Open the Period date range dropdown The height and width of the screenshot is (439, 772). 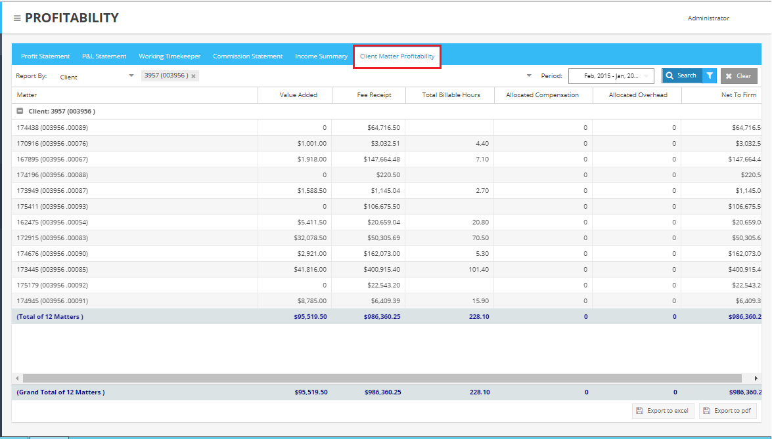pyautogui.click(x=611, y=76)
